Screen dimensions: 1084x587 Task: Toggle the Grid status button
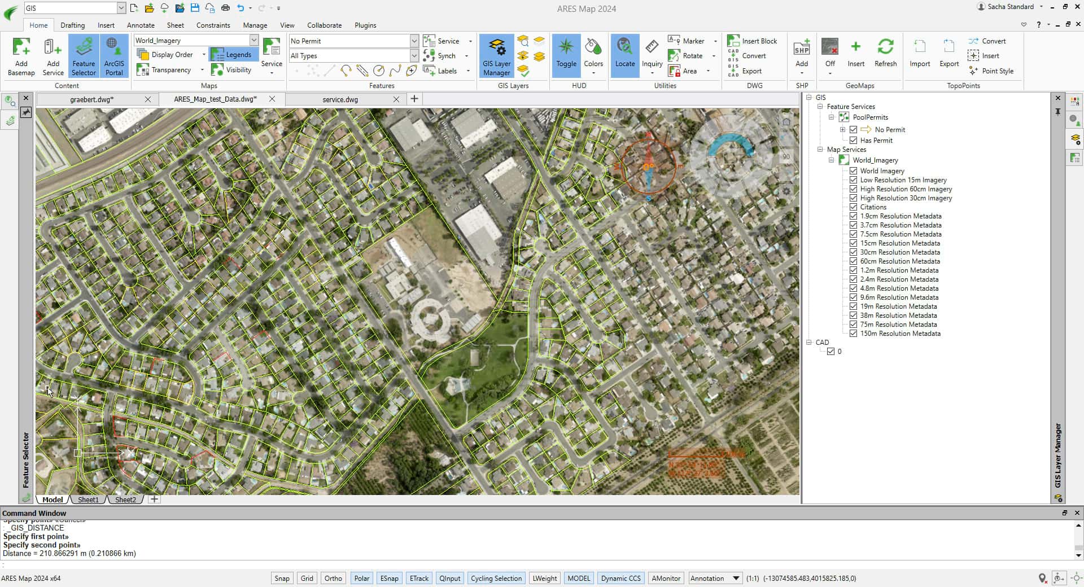(x=307, y=578)
